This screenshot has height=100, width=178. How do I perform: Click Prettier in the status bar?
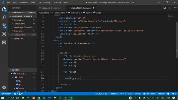click(161, 94)
